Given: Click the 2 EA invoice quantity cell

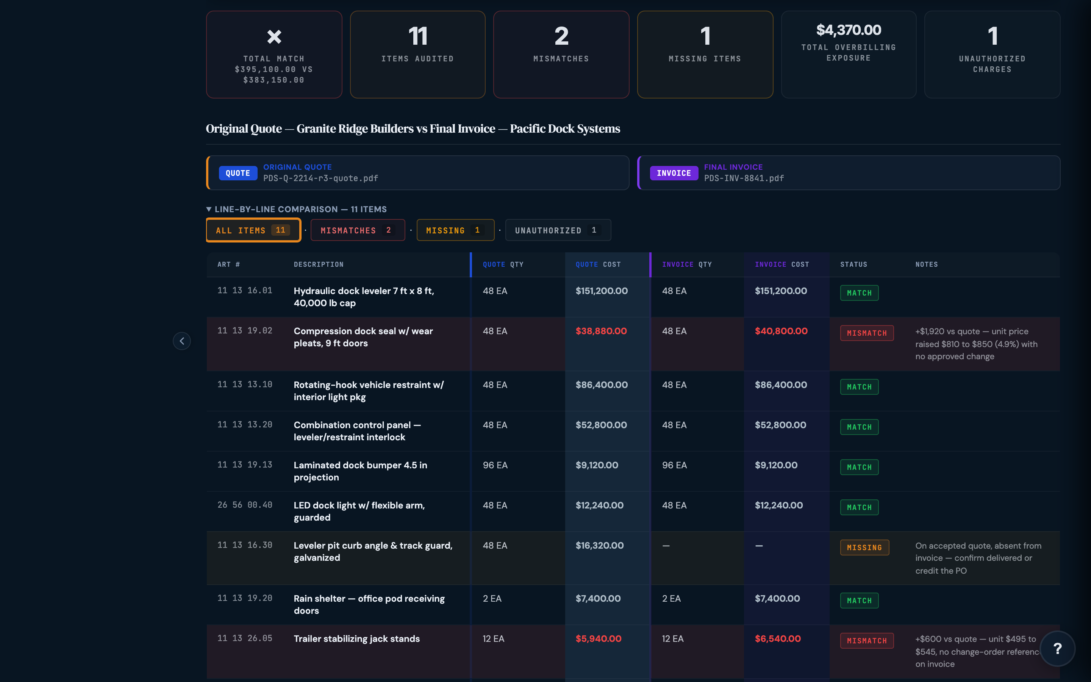Looking at the screenshot, I should [x=671, y=599].
